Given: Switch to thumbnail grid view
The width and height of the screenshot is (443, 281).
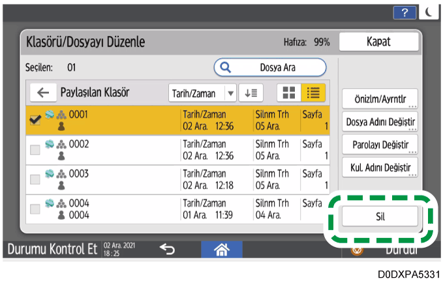Looking at the screenshot, I should coord(288,93).
